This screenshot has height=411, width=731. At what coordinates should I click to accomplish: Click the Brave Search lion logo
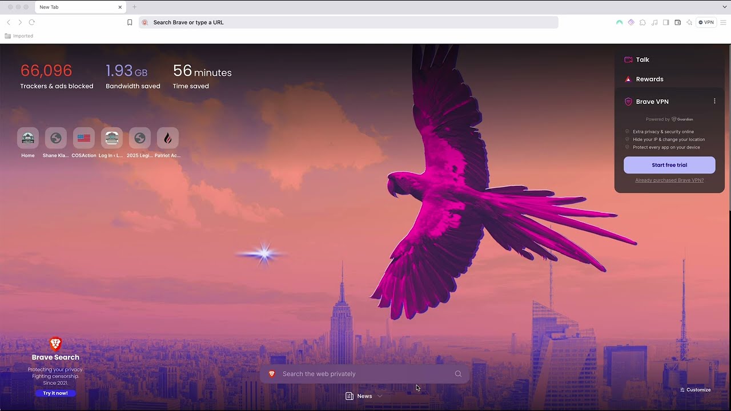(55, 344)
